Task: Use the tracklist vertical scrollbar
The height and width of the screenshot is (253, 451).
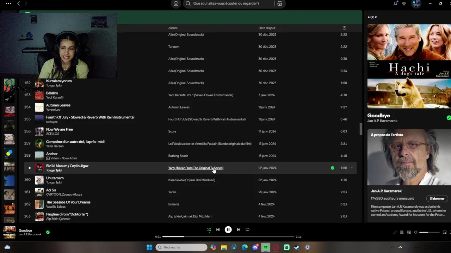Action: (x=360, y=129)
